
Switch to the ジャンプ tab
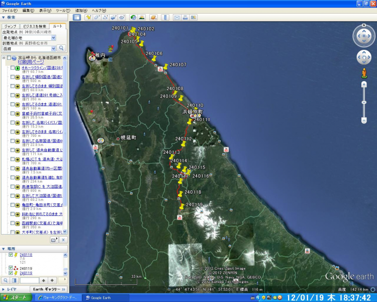11,26
